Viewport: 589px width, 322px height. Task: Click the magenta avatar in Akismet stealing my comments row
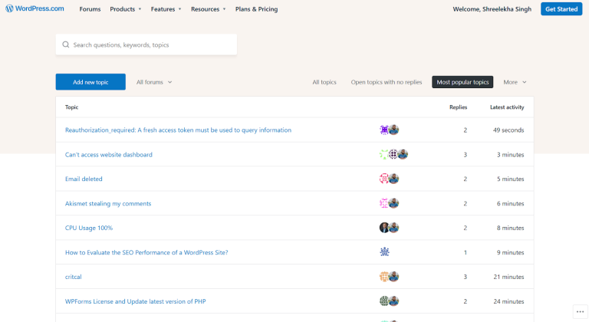point(384,203)
